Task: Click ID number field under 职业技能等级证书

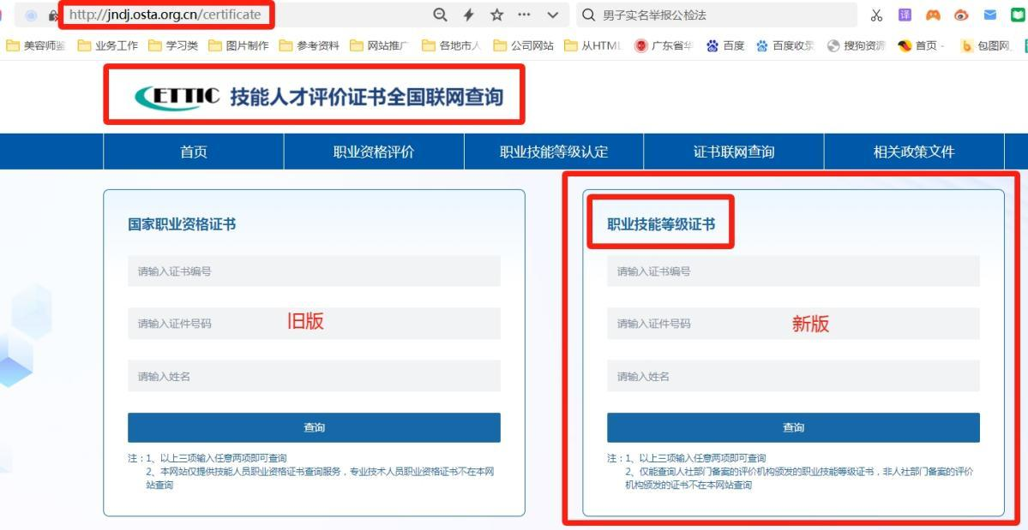Action: click(x=793, y=324)
